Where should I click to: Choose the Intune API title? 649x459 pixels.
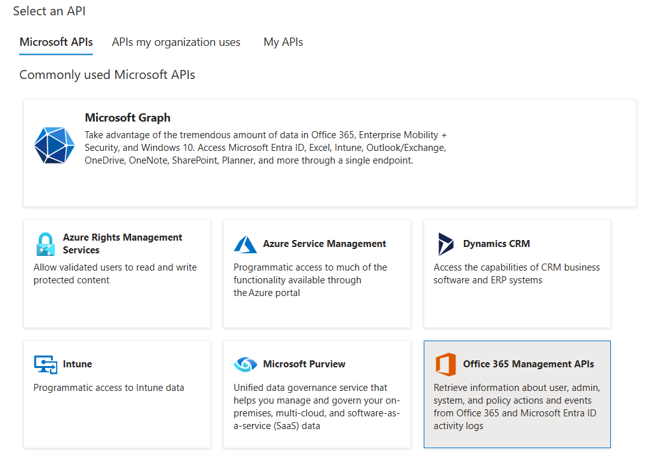[x=77, y=364]
